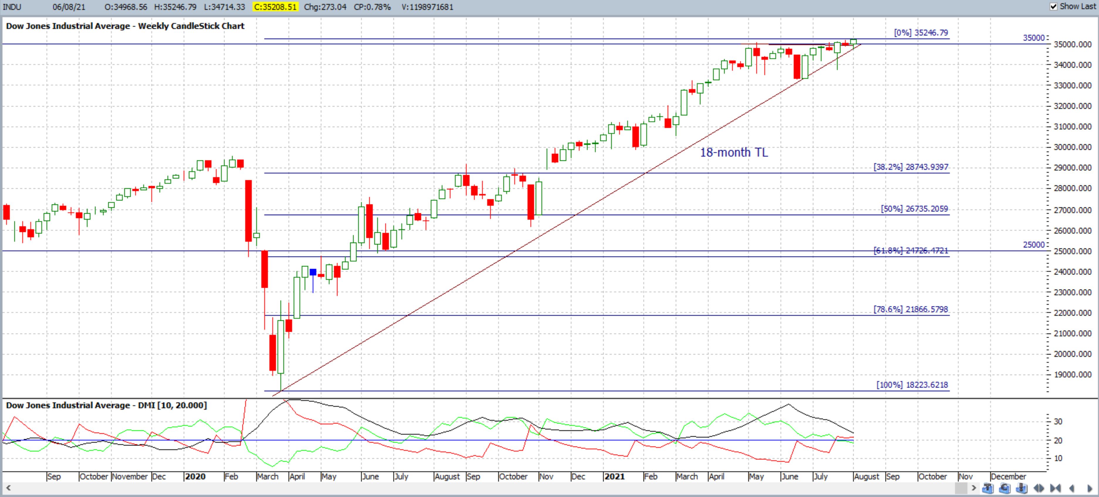This screenshot has height=497, width=1099.
Task: Click the right-pointing triangle navigation icon
Action: pyautogui.click(x=1090, y=488)
